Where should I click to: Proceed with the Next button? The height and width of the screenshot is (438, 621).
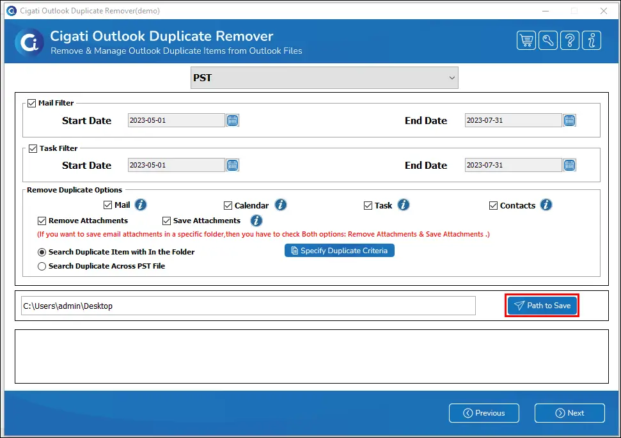pos(569,413)
